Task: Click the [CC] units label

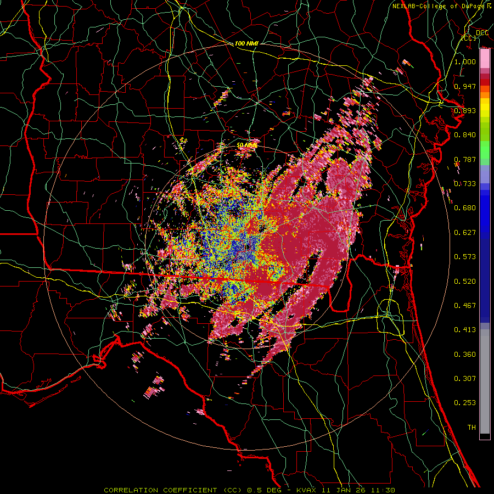Action: tap(469, 38)
